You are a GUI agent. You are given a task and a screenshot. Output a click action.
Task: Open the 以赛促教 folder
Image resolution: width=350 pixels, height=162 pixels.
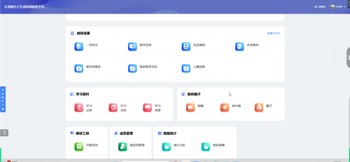pyautogui.click(x=186, y=68)
